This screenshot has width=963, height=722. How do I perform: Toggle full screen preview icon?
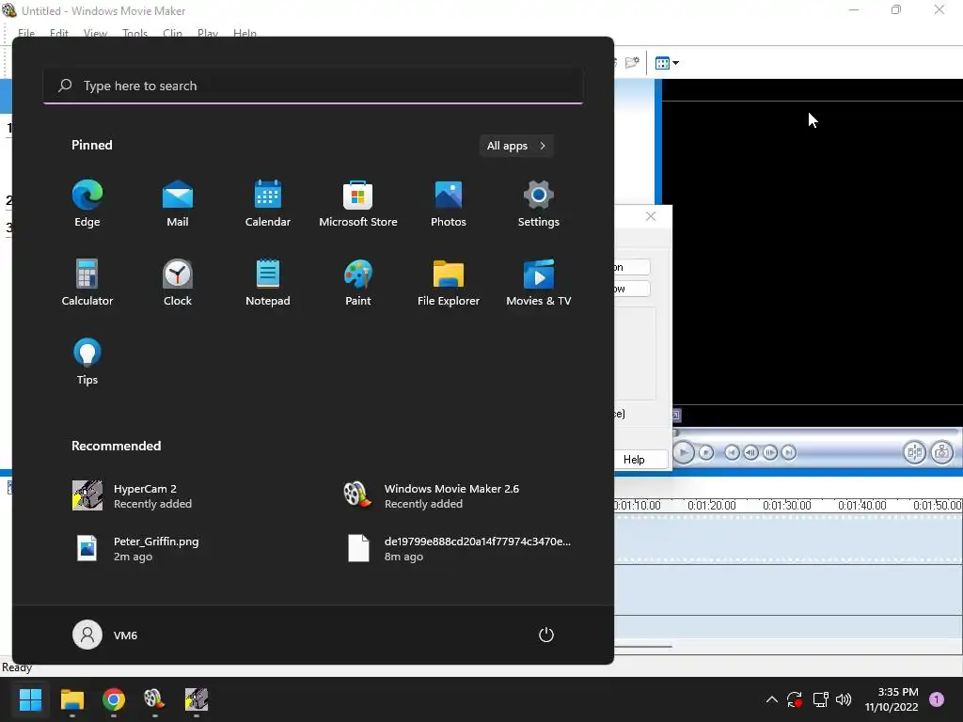click(x=676, y=416)
